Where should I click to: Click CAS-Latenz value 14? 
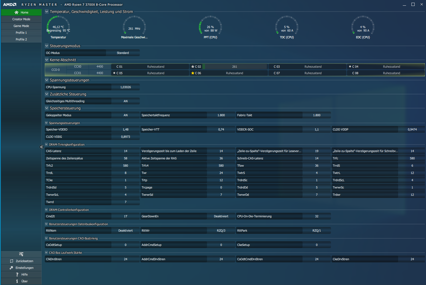[x=125, y=151]
